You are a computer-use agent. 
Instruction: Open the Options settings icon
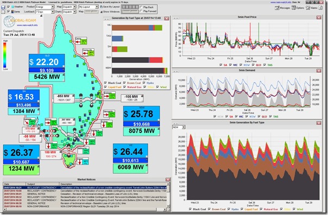[x=294, y=8]
